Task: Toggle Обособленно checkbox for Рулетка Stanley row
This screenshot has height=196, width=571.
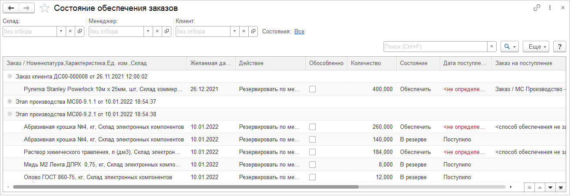Action: (312, 89)
